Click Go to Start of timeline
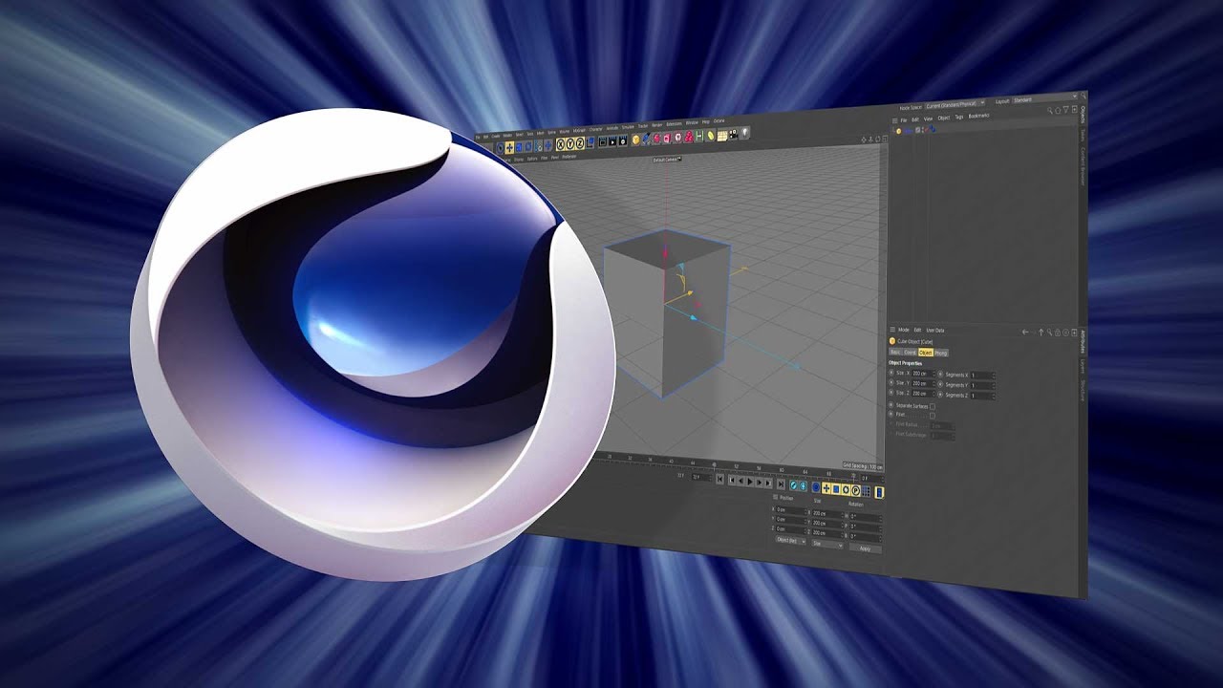This screenshot has height=688, width=1223. (x=719, y=480)
